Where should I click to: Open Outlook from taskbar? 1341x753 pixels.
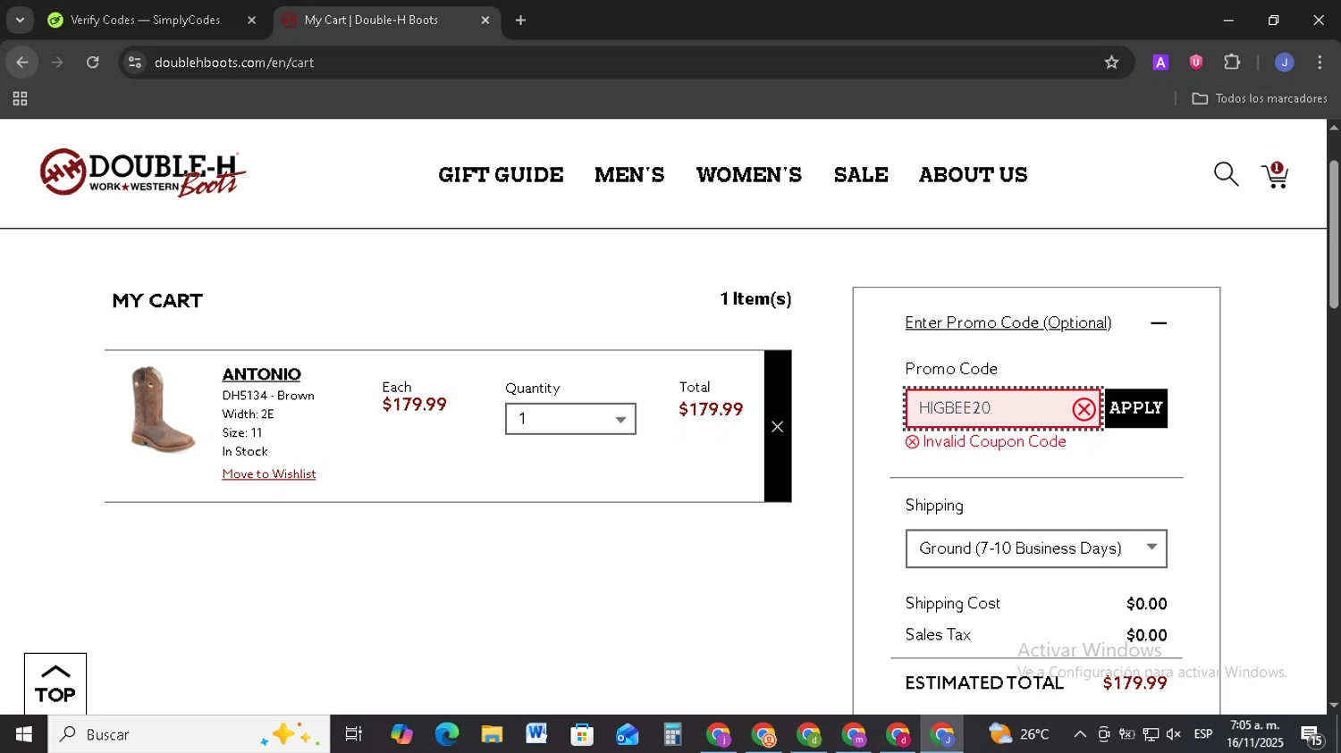pyautogui.click(x=627, y=734)
